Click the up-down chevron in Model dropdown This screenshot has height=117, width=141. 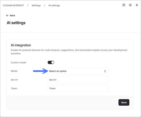click(x=105, y=71)
